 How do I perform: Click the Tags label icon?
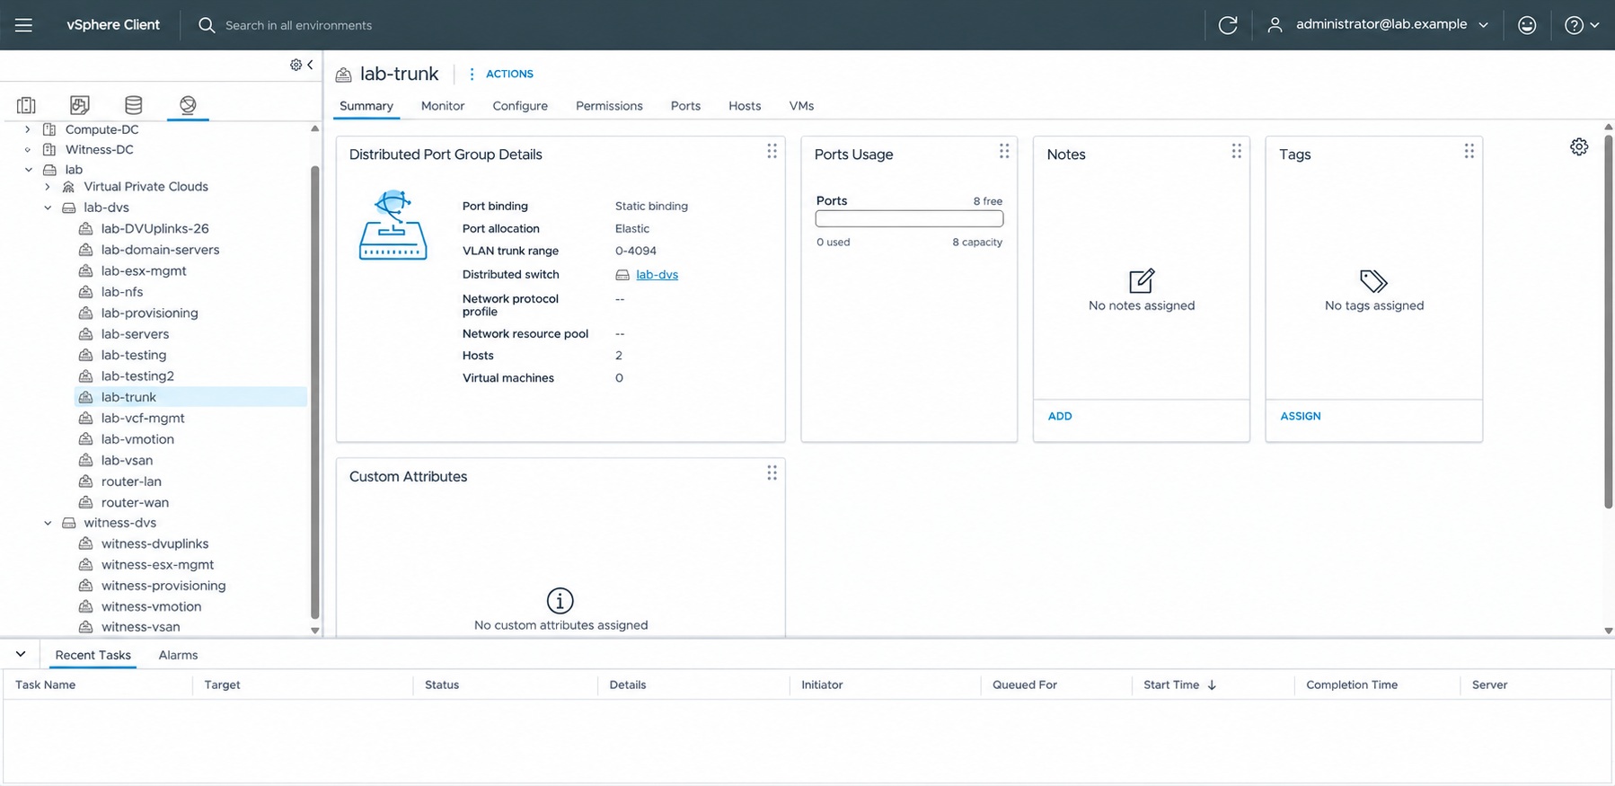click(1373, 281)
